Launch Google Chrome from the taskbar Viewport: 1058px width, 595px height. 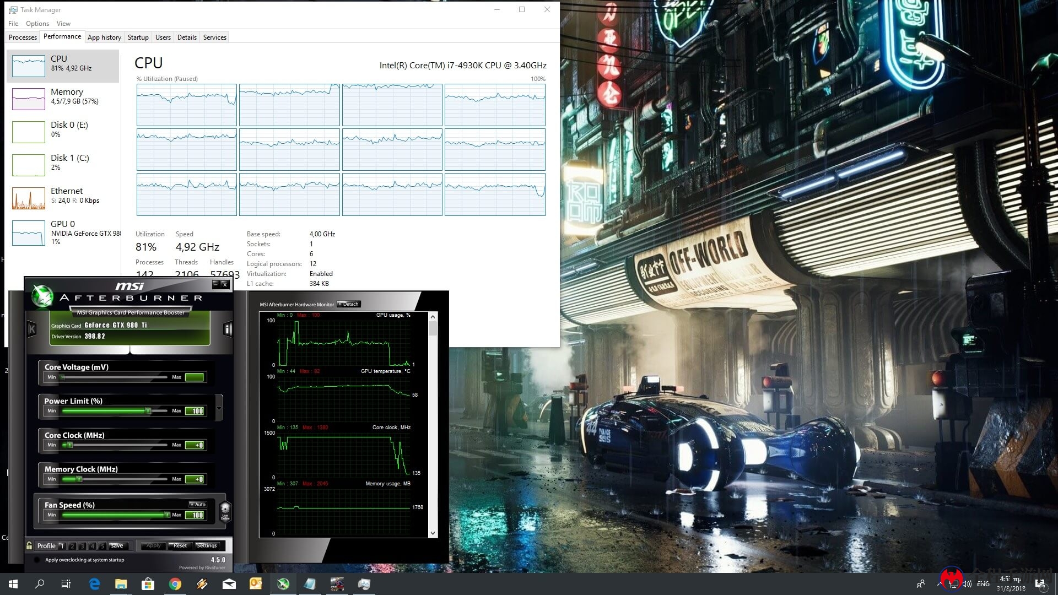(175, 584)
